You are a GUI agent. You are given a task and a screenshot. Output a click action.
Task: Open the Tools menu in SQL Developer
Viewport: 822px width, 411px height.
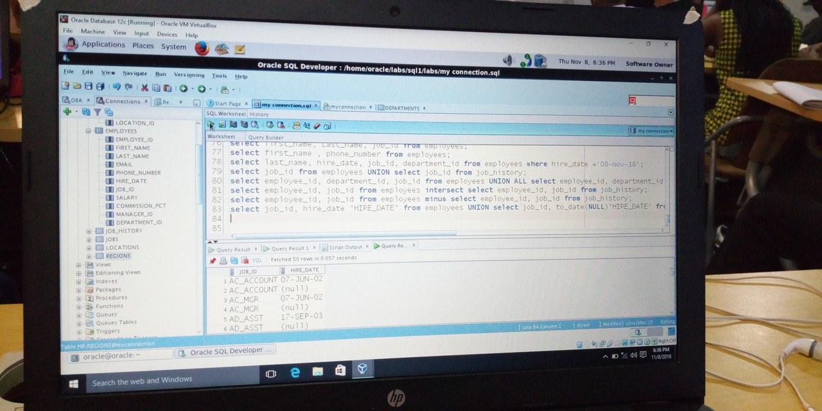coord(219,75)
